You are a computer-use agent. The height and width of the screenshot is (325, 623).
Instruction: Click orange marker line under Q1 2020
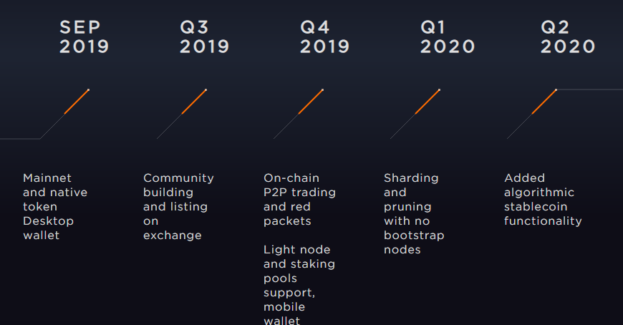[427, 102]
